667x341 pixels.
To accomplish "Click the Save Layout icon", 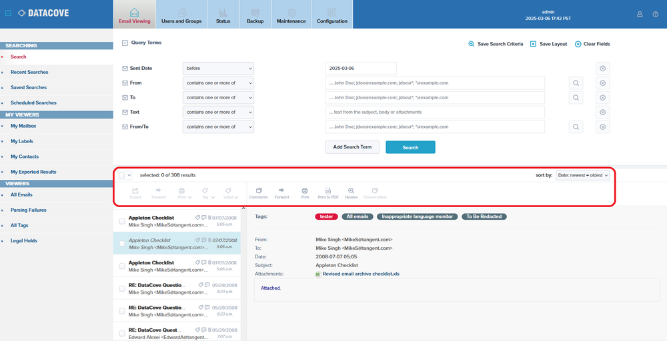I will click(533, 44).
